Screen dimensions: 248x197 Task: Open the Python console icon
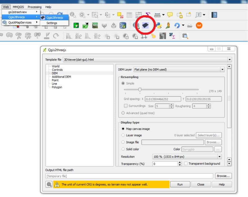(x=159, y=25)
